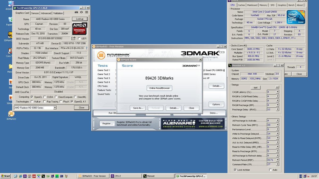Click the Alienware advertisement banner
This screenshot has height=179, width=319.
[x=193, y=124]
